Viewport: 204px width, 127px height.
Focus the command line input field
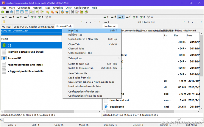pos(102,120)
